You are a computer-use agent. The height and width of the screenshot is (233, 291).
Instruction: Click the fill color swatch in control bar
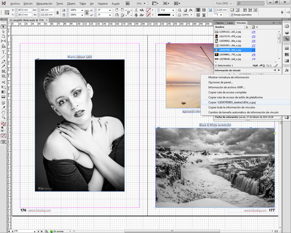(149, 10)
